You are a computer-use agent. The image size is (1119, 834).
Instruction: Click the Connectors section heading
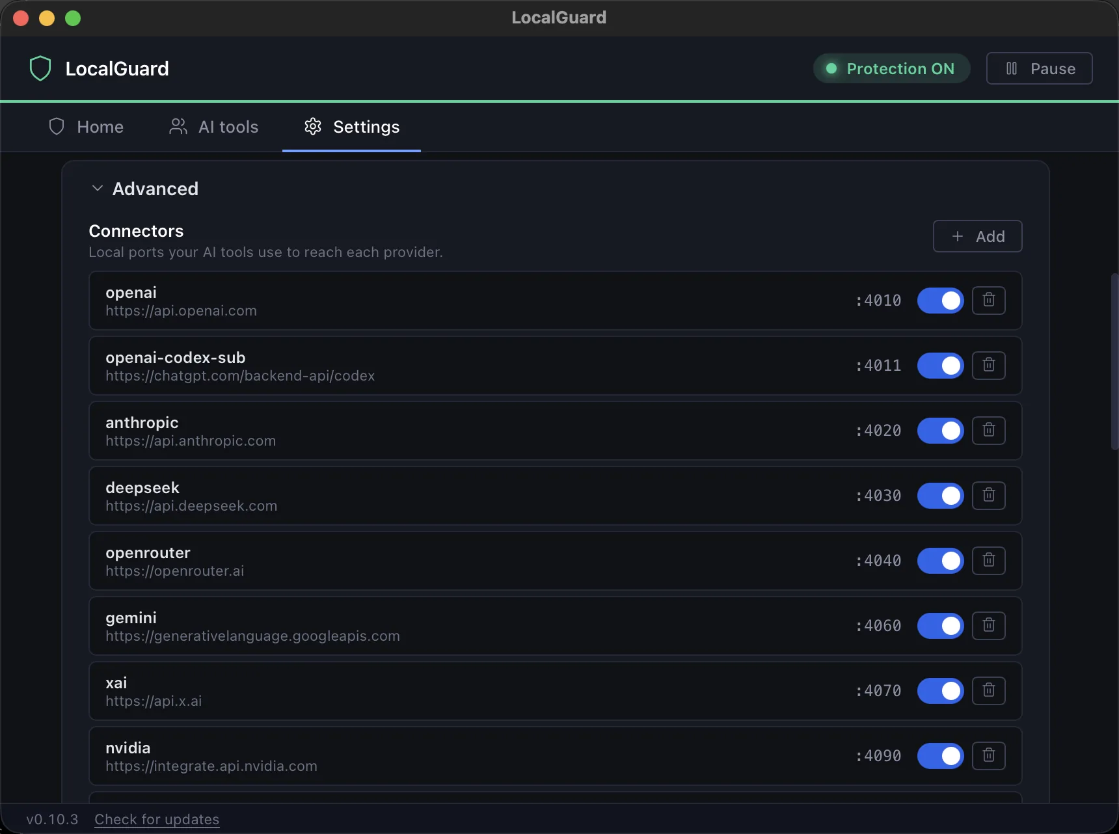[136, 231]
